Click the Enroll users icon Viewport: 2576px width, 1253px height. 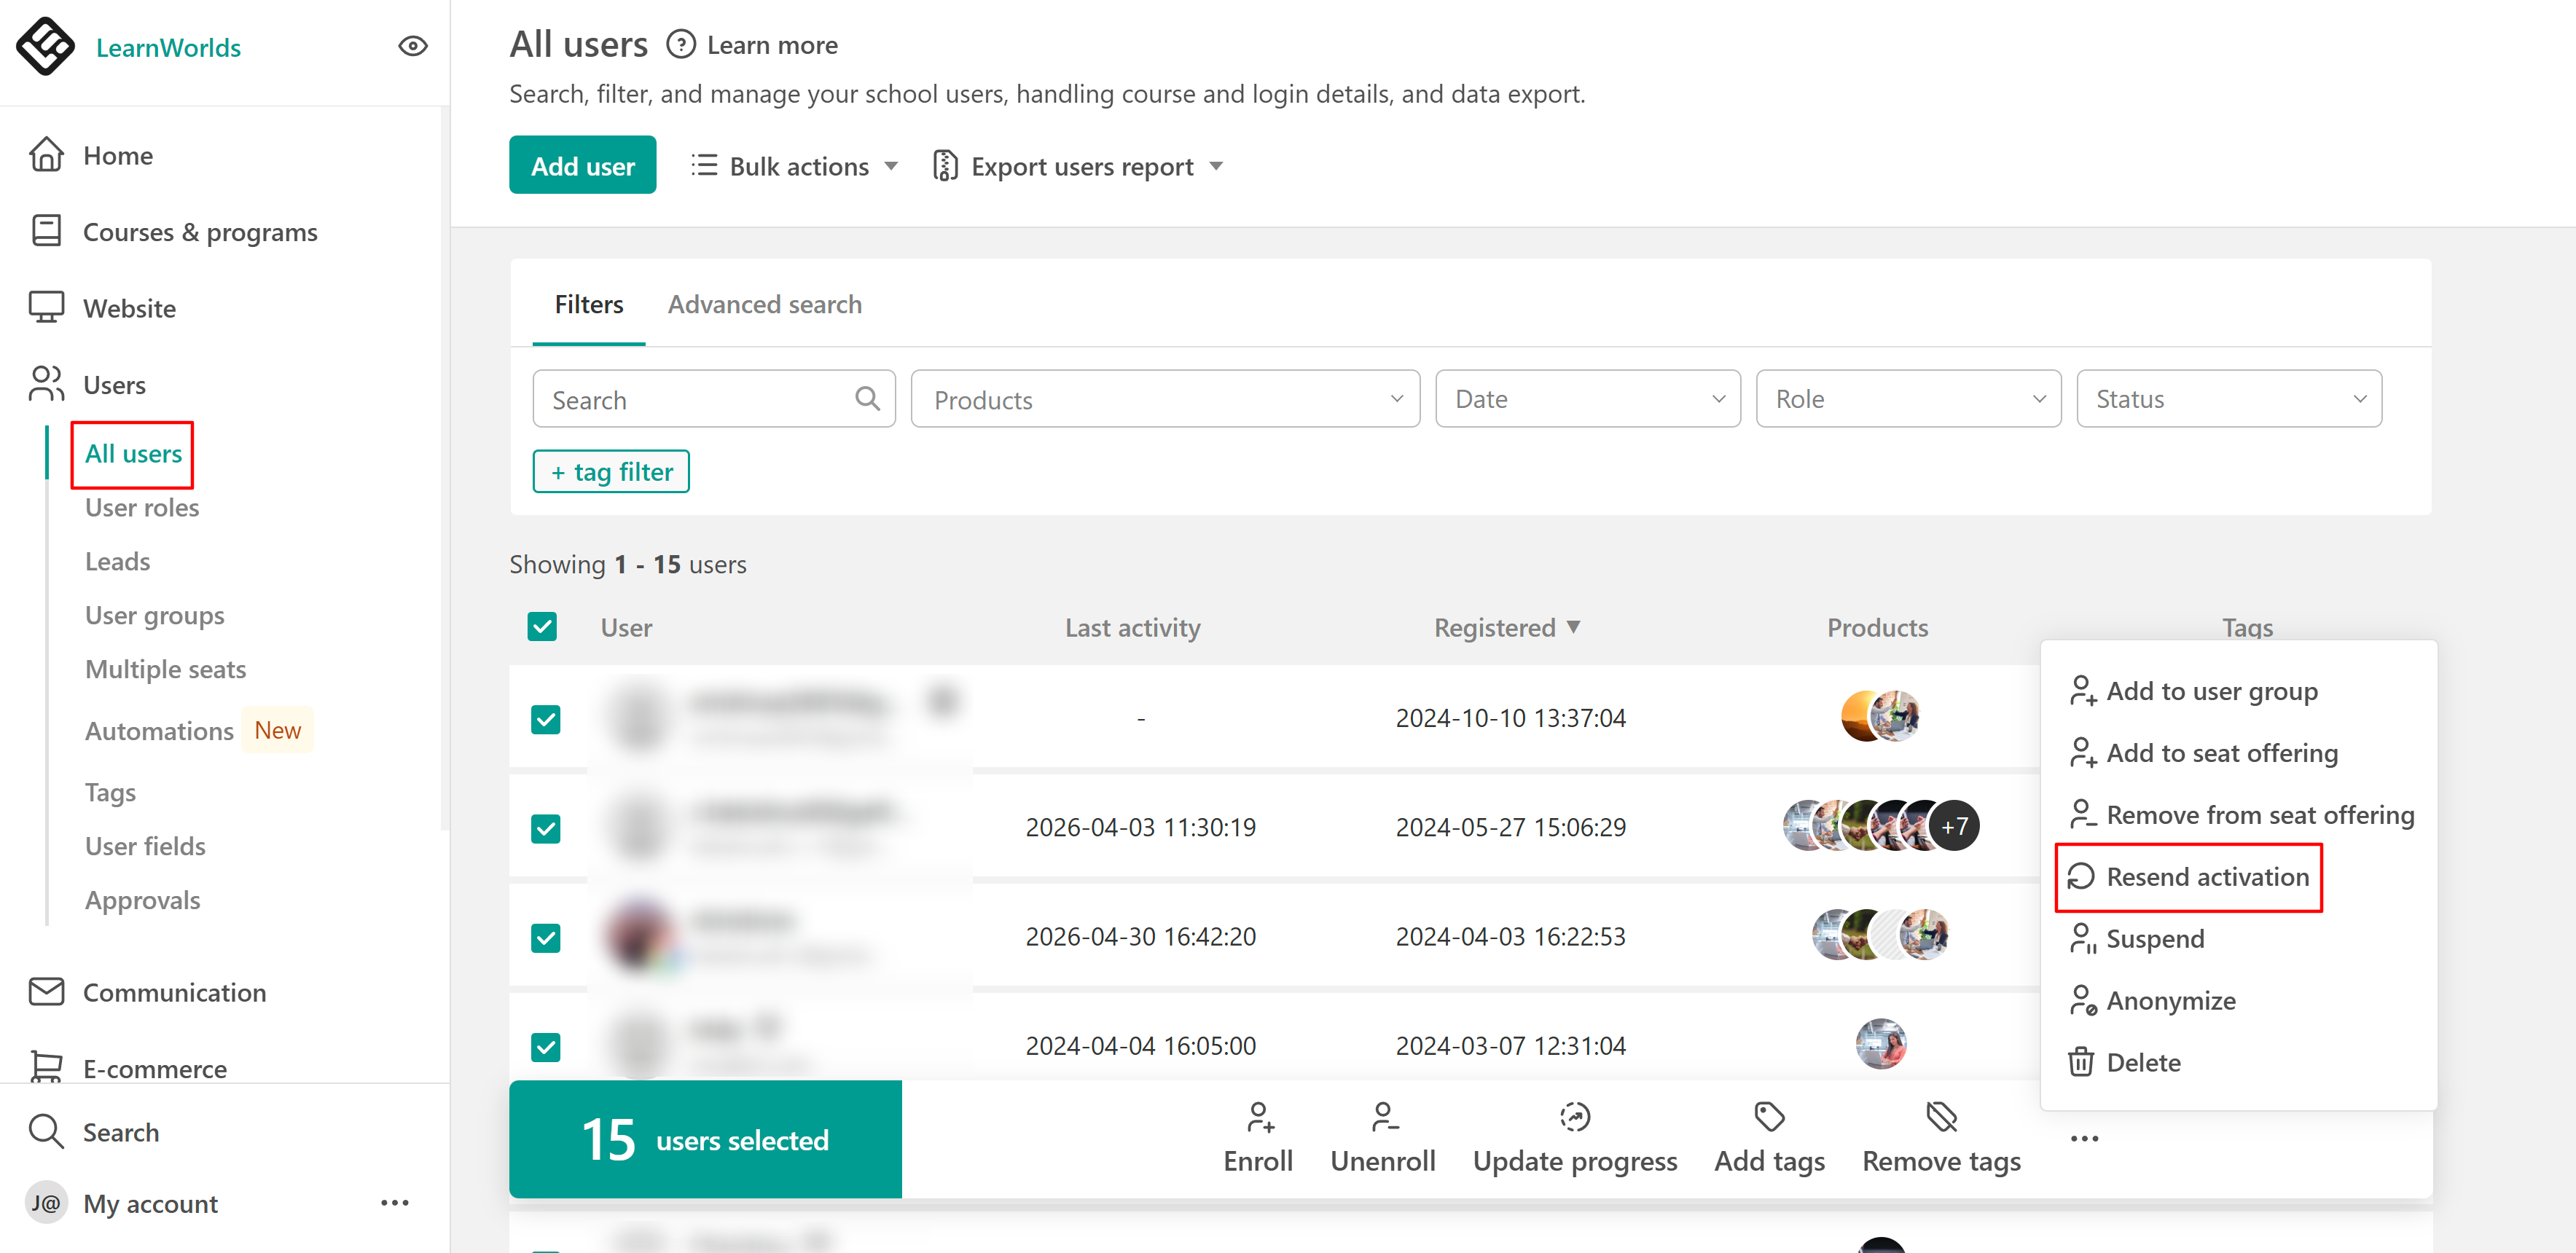1260,1116
